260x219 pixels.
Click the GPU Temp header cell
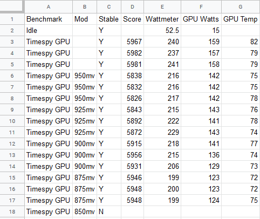[x=241, y=19]
